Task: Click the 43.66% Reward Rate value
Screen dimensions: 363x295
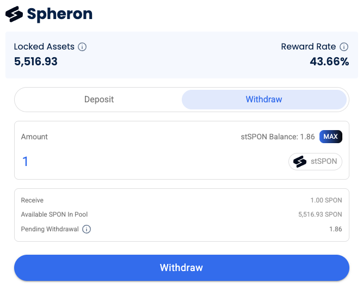Action: coord(329,62)
